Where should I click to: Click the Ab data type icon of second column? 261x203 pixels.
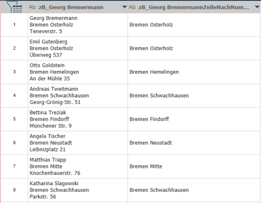(x=132, y=7)
